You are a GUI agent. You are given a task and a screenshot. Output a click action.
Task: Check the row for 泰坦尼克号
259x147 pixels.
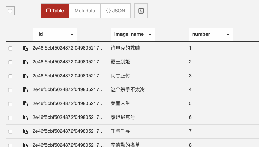pos(10,118)
